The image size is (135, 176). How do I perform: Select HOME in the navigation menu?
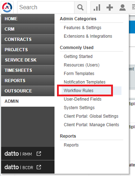(x=28, y=19)
